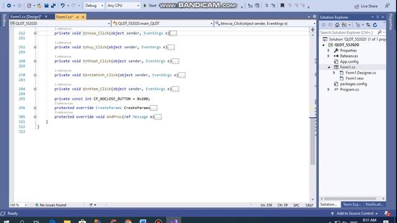This screenshot has height=223, width=397.
Task: Click the Navigate Backward toolbar button
Action: click(x=9, y=6)
